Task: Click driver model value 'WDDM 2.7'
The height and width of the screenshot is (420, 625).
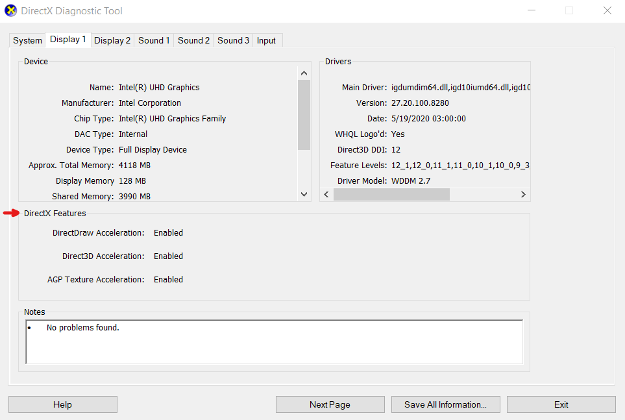Action: pyautogui.click(x=411, y=180)
